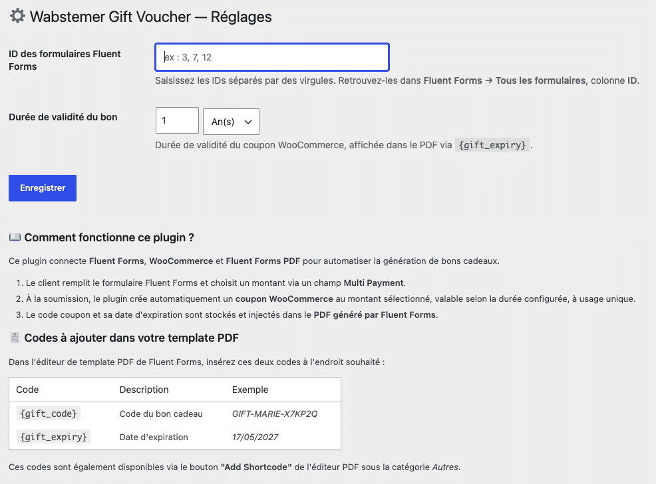Image resolution: width=656 pixels, height=484 pixels.
Task: Click the gear icon beside Wabstemer Gift Voucher
Action: coord(17,17)
